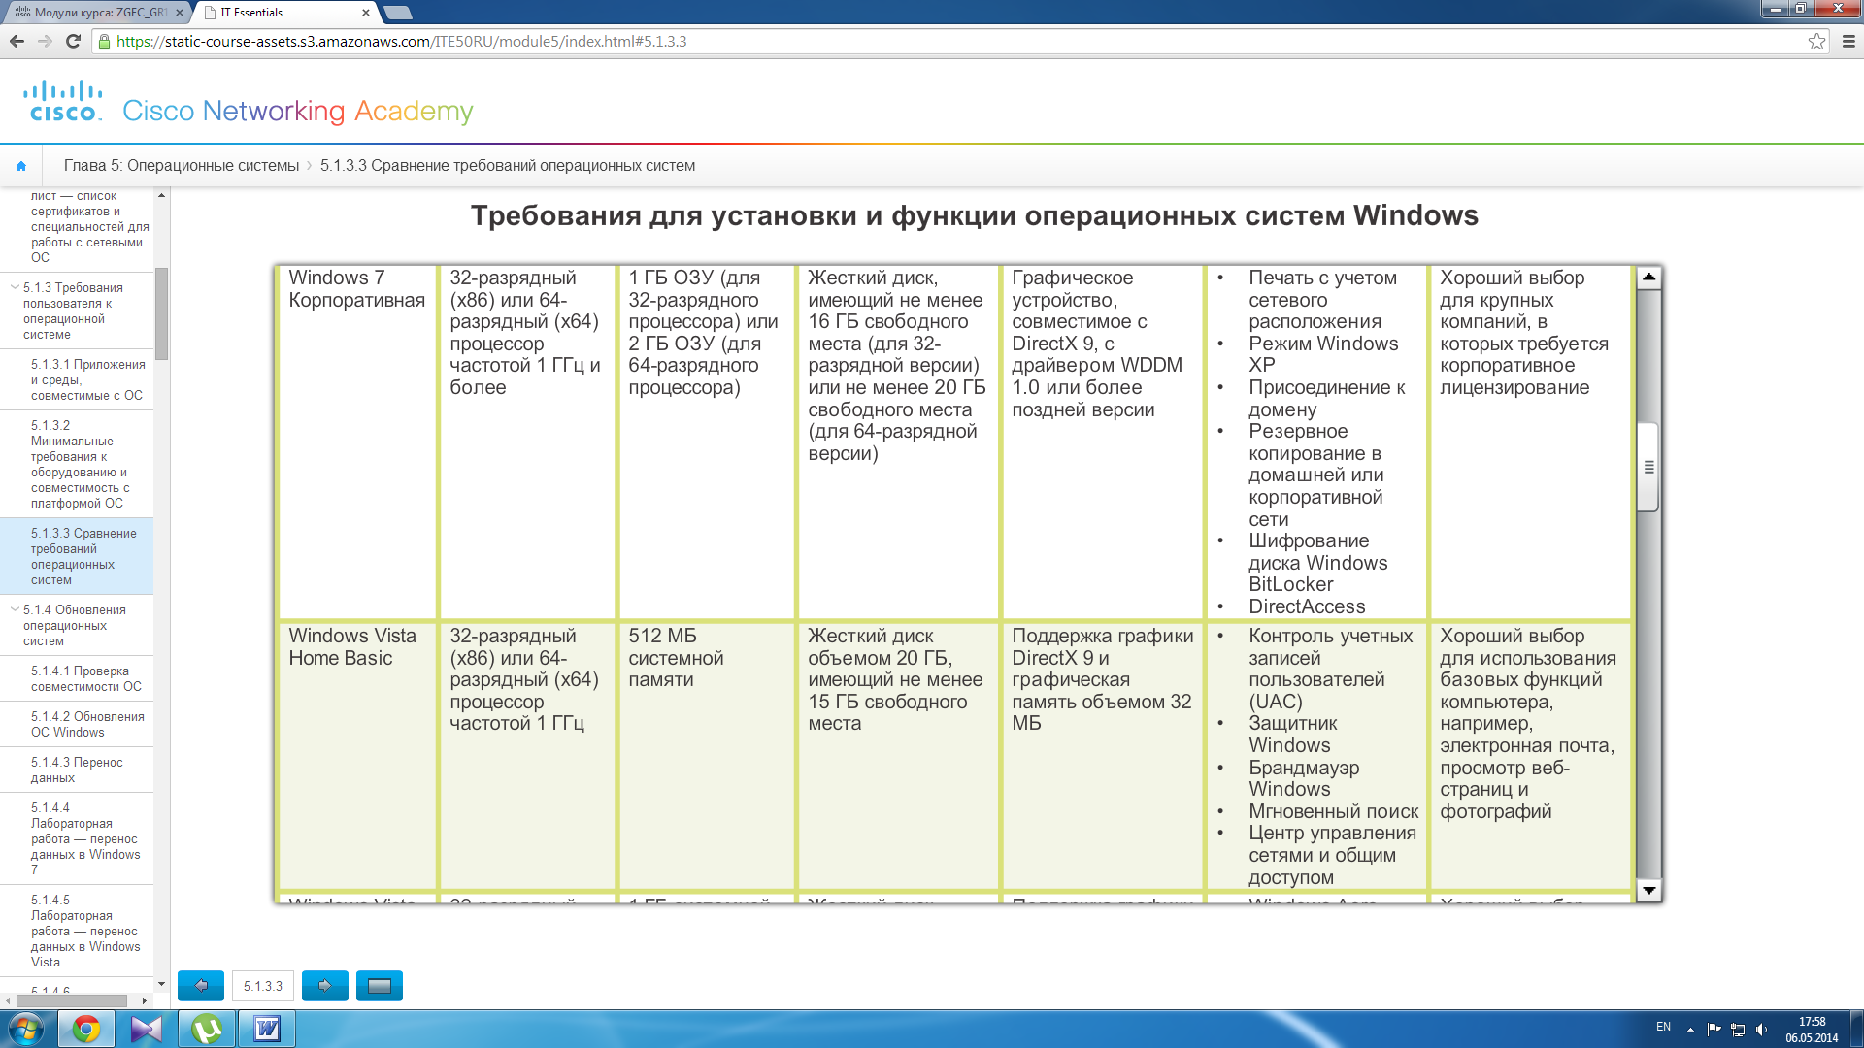Screen dimensions: 1864x1048
Task: Click table scrollbar down arrow
Action: pos(1648,890)
